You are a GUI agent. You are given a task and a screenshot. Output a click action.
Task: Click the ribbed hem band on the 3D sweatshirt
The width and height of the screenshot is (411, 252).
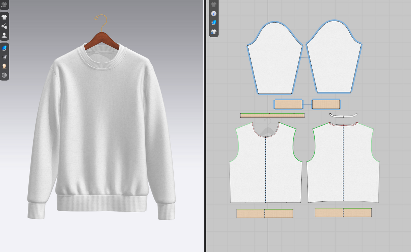pyautogui.click(x=101, y=203)
